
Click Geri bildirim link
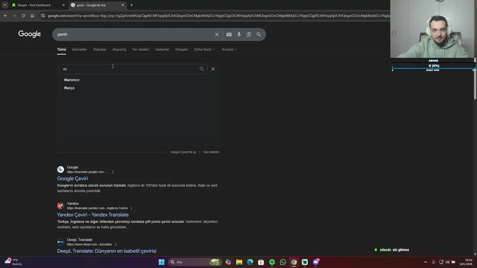211,152
